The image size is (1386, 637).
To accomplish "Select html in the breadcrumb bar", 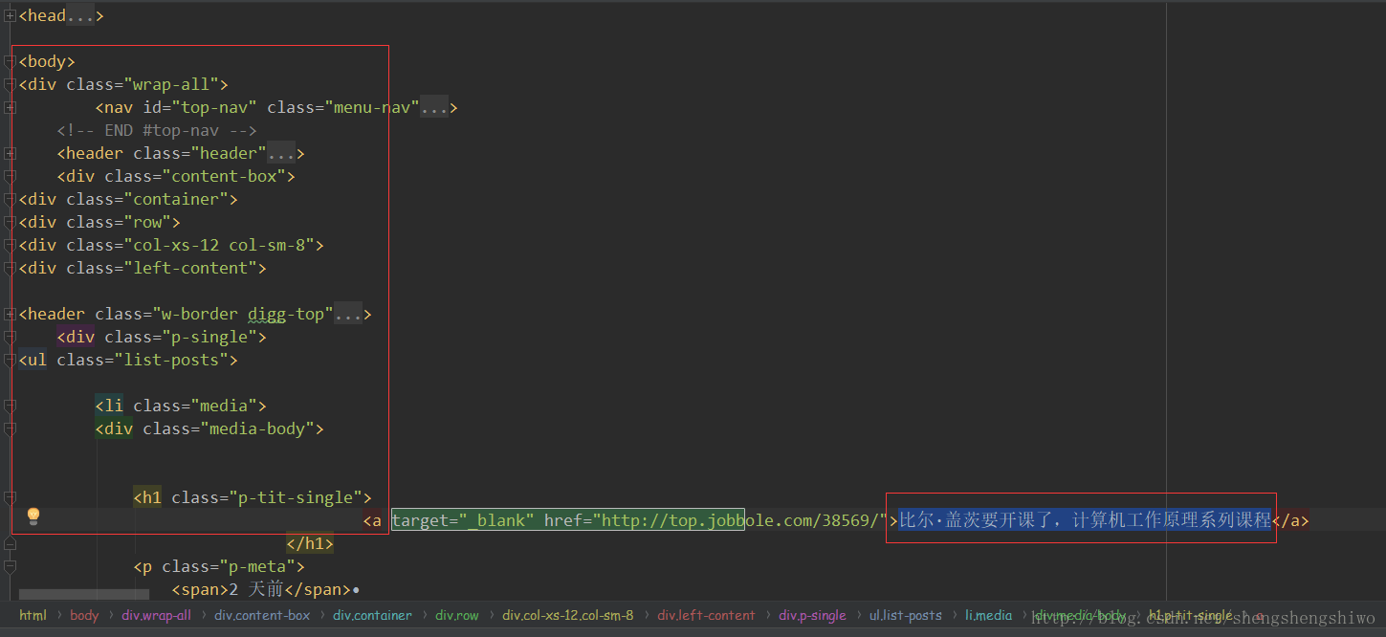I will [x=33, y=615].
